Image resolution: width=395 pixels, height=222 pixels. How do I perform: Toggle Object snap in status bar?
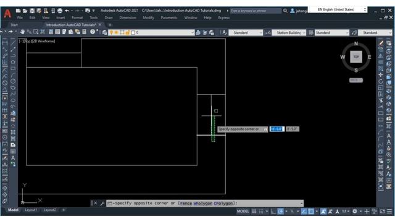click(311, 212)
